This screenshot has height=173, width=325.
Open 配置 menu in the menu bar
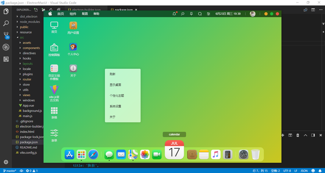85,14
